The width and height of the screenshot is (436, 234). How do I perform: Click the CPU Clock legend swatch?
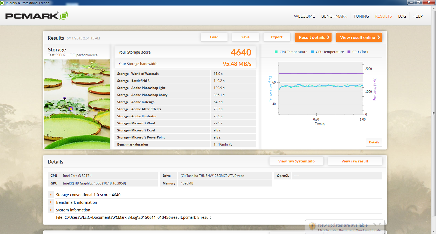click(x=349, y=52)
